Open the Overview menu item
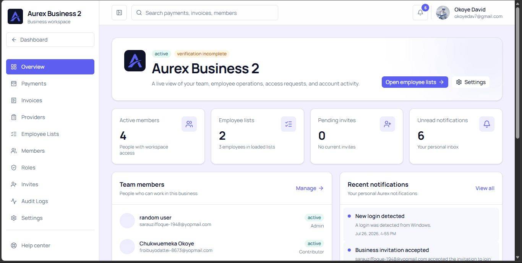This screenshot has height=263, width=522. pos(50,67)
